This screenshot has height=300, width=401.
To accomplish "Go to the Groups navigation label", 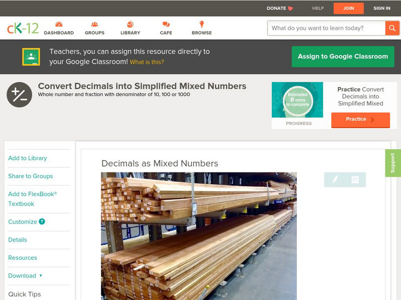I will tap(95, 32).
